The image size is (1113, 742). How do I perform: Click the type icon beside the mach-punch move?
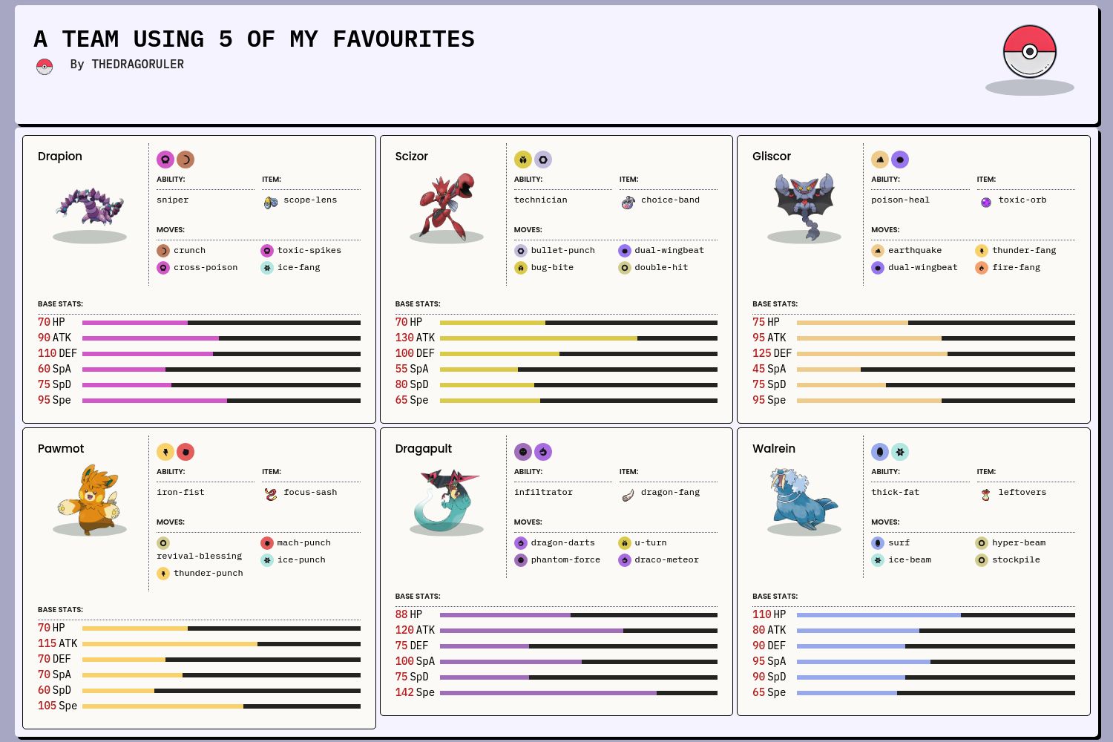[x=267, y=543]
